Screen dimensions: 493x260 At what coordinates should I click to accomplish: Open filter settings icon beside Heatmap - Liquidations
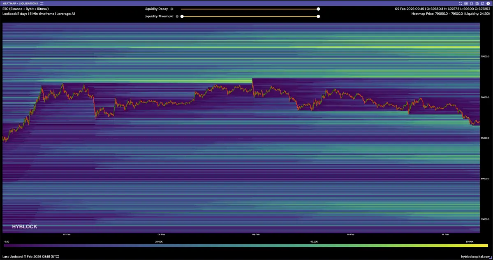42,3
